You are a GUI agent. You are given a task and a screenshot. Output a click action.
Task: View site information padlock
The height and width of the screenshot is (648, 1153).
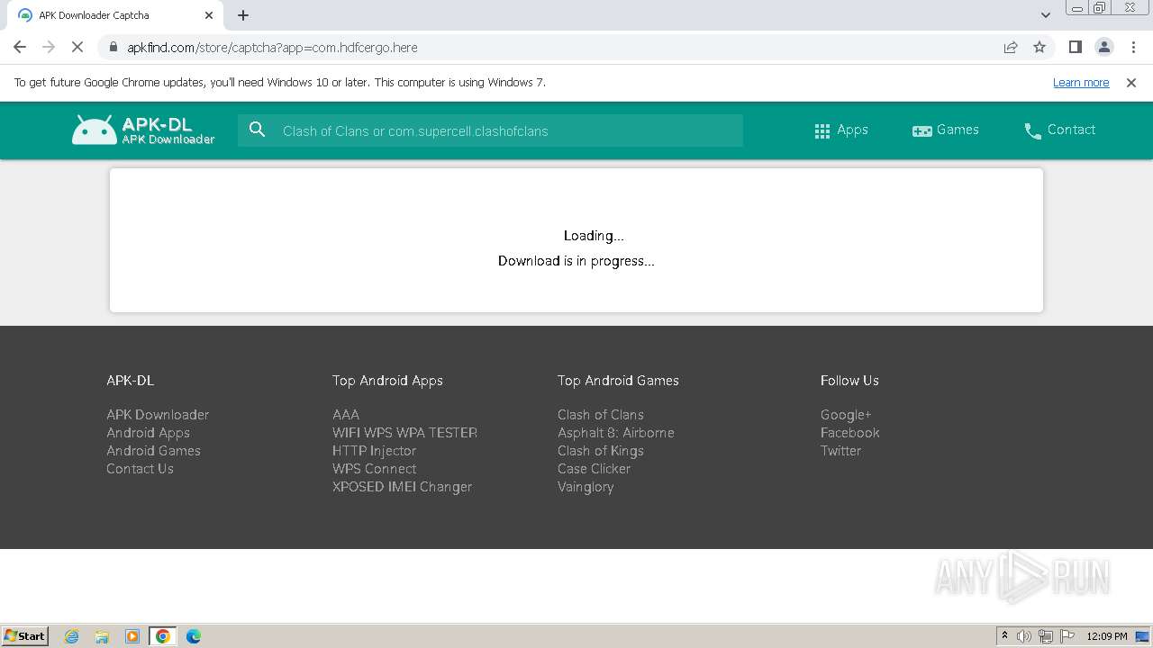(113, 47)
